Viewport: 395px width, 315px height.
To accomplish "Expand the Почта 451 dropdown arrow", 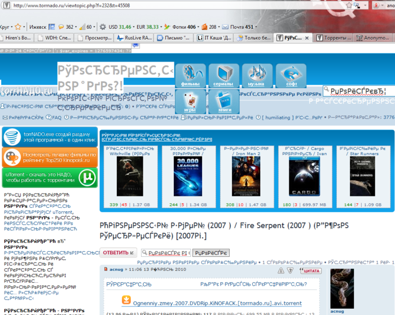I will pos(256,27).
